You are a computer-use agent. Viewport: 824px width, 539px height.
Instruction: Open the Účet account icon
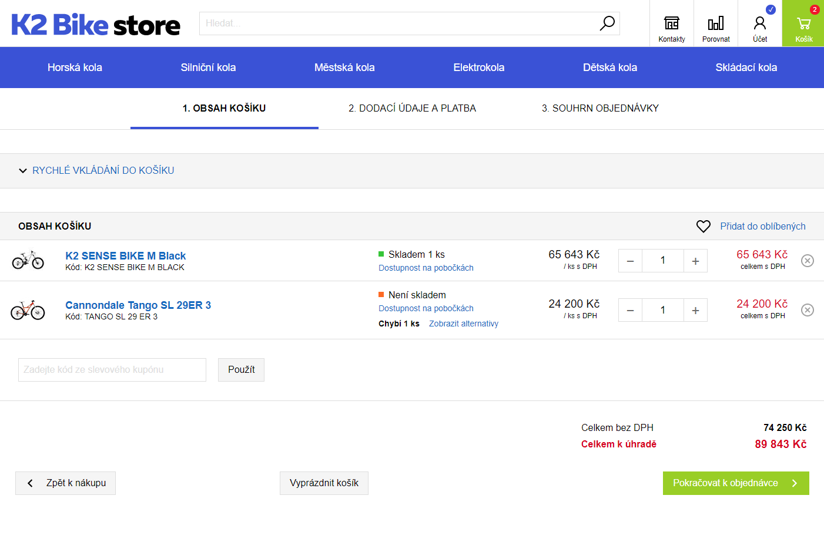[x=759, y=23]
